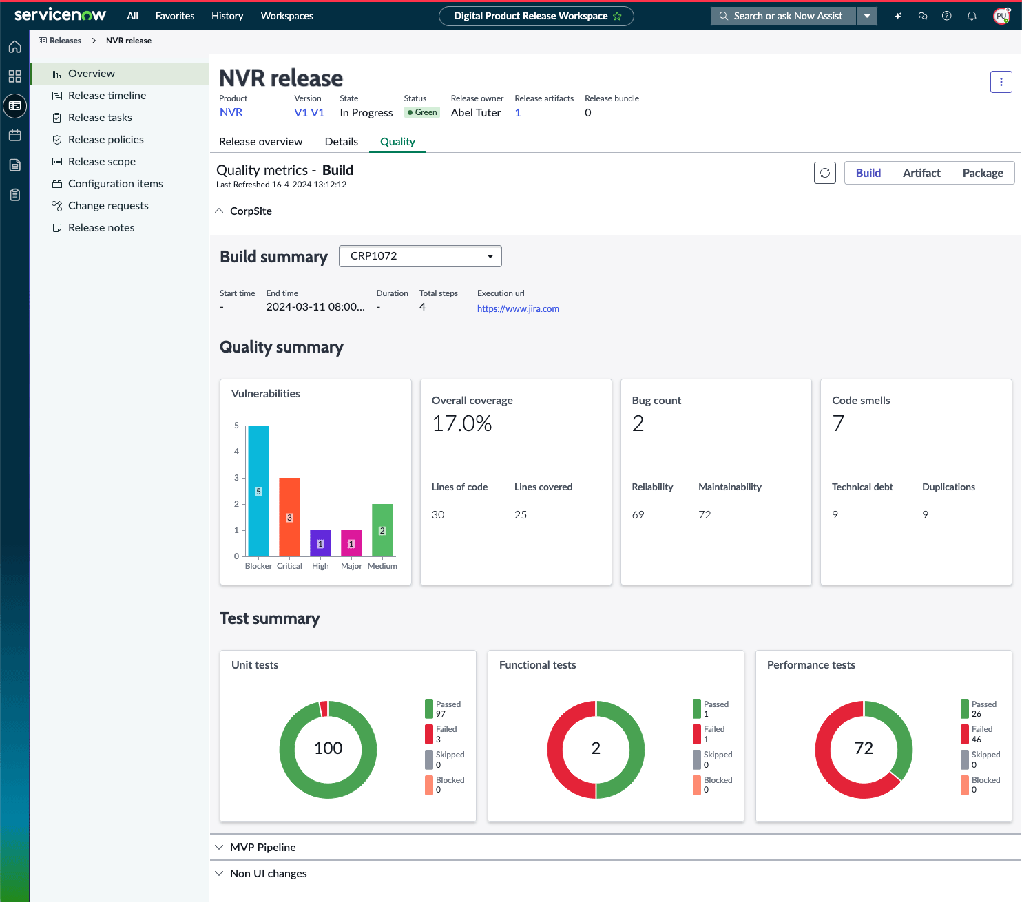This screenshot has width=1022, height=902.
Task: Click the Green status badge
Action: (x=422, y=112)
